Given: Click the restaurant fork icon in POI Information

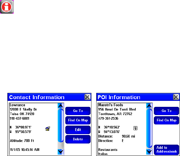Looking at the screenshot, I should 135,128.
